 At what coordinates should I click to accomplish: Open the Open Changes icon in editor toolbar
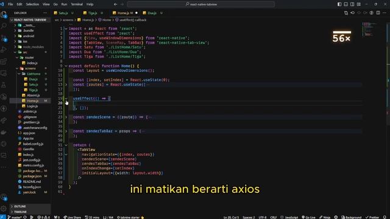(346, 13)
